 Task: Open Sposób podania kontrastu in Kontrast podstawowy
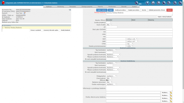(x=113, y=54)
